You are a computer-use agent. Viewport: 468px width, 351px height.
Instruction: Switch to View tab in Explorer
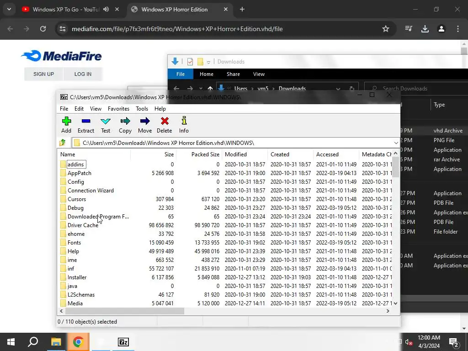point(259,74)
